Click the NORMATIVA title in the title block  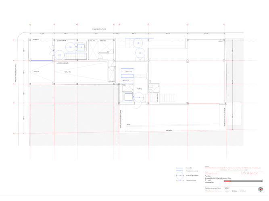pyautogui.click(x=211, y=173)
